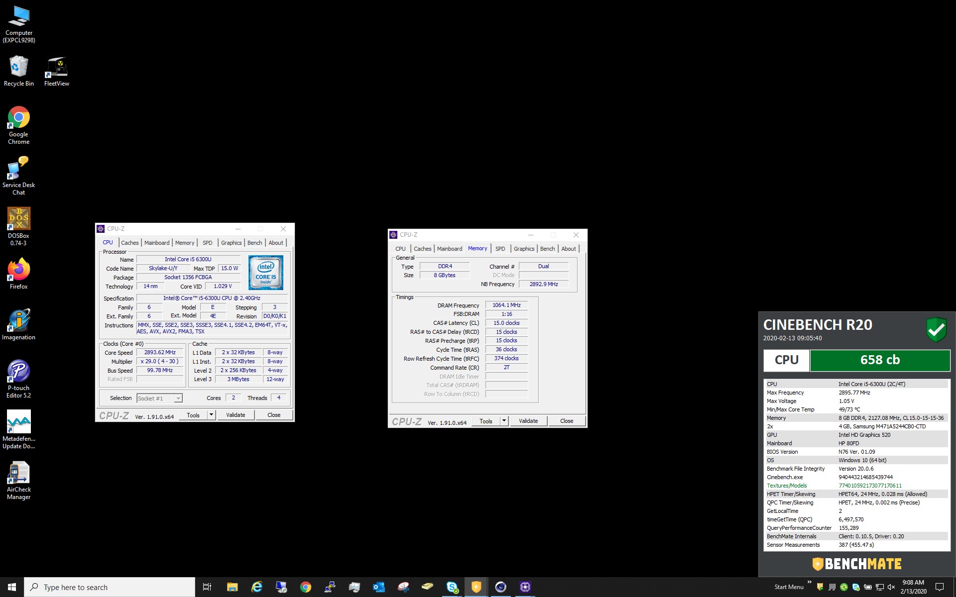Open the Computer desktop icon
Screen dimensions: 956x597
point(19,24)
